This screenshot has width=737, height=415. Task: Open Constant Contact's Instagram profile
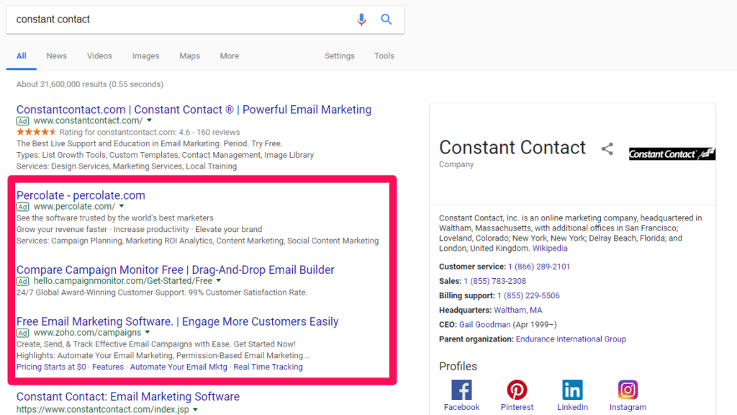pyautogui.click(x=628, y=390)
